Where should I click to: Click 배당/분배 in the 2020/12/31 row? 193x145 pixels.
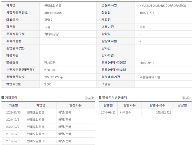pyautogui.click(x=65, y=127)
